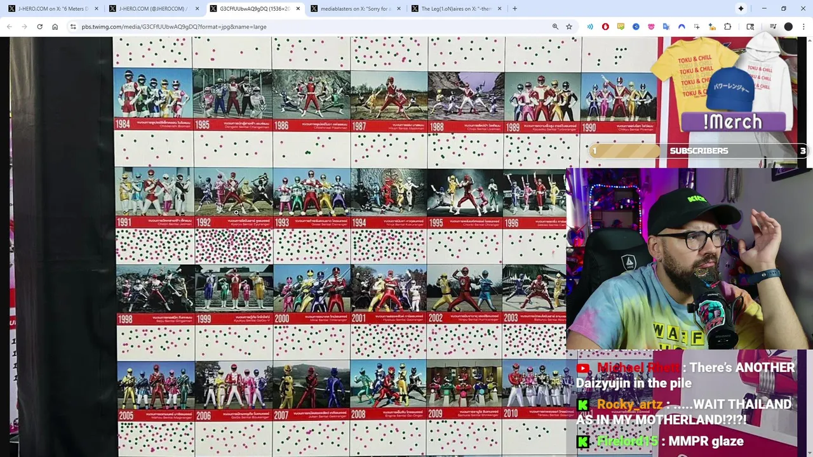Go back using the browser back arrow

(9, 27)
